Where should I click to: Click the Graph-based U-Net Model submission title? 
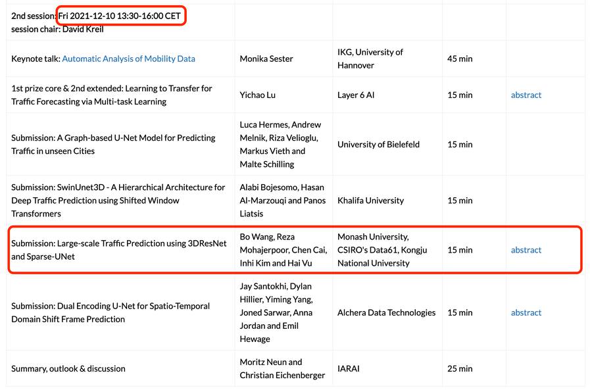click(113, 144)
